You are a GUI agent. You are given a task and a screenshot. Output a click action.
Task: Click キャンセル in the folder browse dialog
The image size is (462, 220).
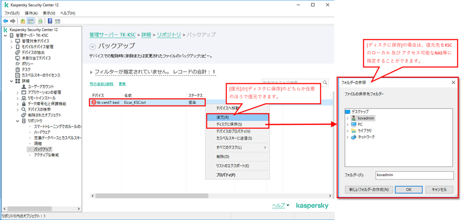pyautogui.click(x=439, y=189)
